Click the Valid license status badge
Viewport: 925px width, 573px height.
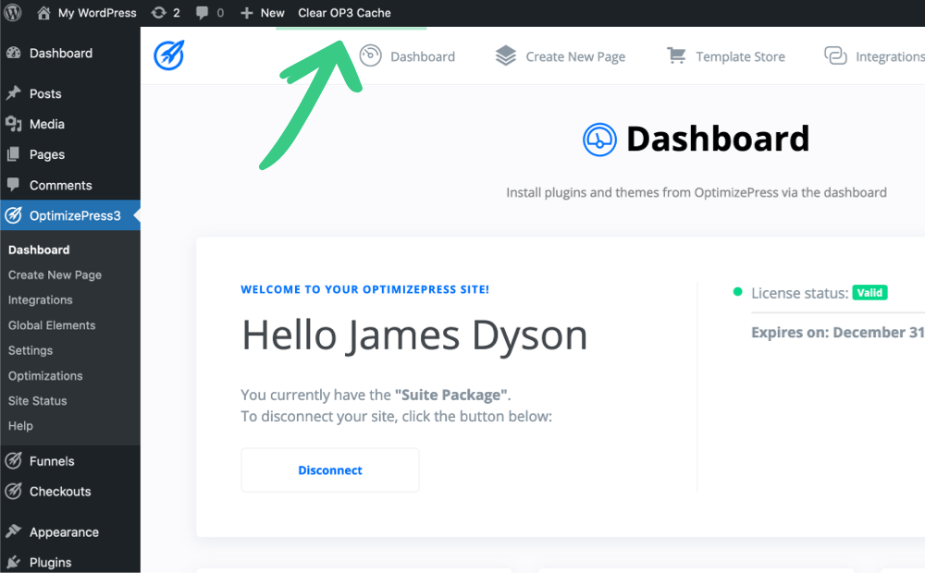click(x=869, y=293)
